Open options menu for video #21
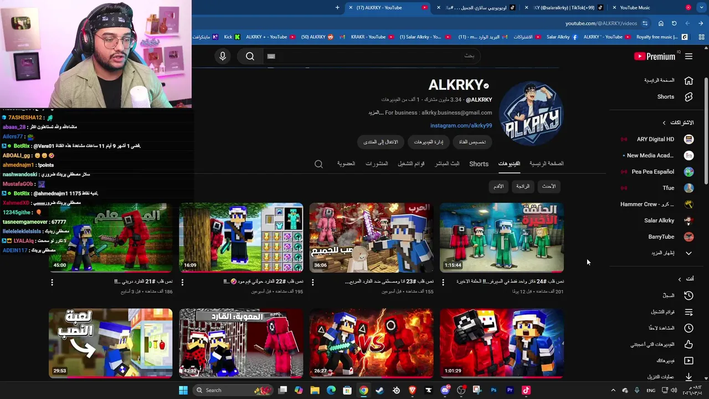 [x=52, y=282]
